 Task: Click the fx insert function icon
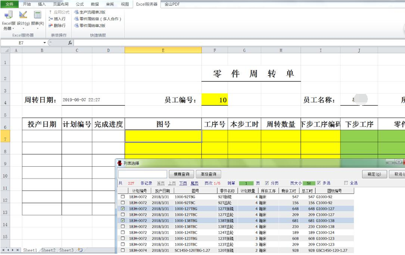(70, 43)
